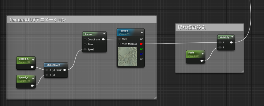Click the Speed_X output pin
The image size is (264, 106).
coord(32,67)
